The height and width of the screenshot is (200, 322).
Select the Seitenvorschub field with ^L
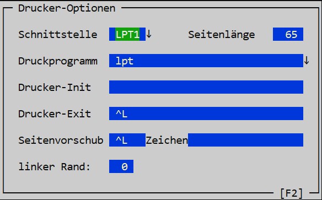pos(127,140)
